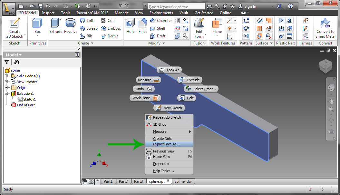The width and height of the screenshot is (340, 195).
Task: Select 3D Grips in context menu
Action: [x=169, y=124]
